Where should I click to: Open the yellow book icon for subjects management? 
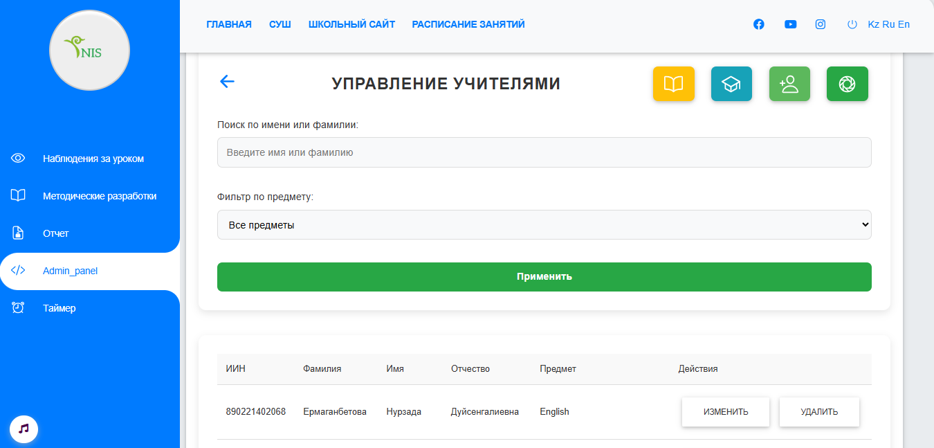coord(673,83)
